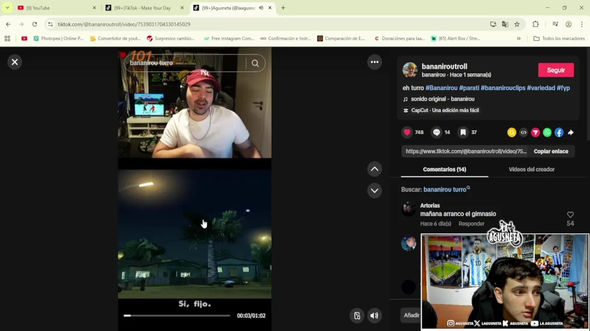Switch to Videos del creador tab
The image size is (590, 331).
pos(531,169)
